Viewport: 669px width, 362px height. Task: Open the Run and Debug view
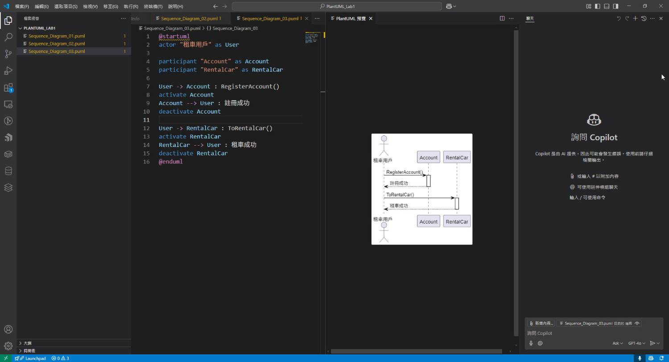(8, 71)
